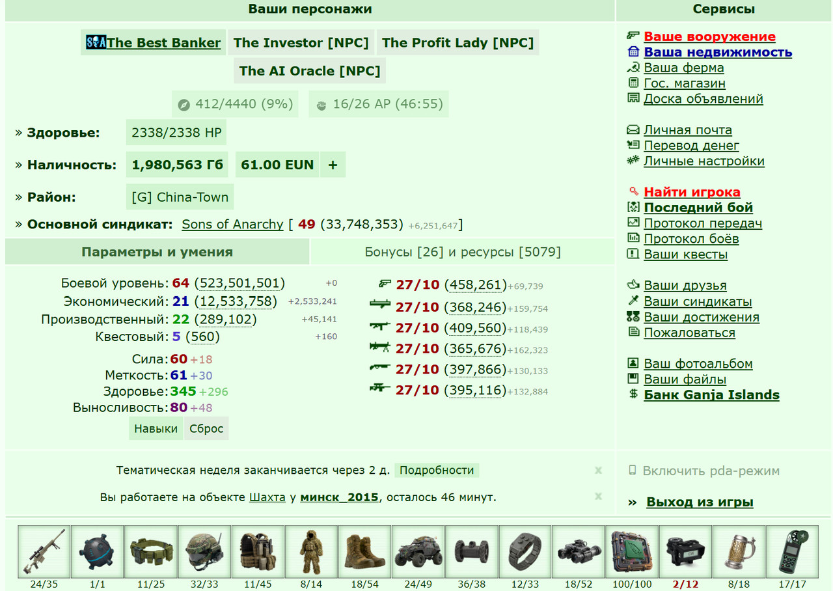Open the chip item marked 100/100
This screenshot has height=591, width=833.
pos(631,551)
